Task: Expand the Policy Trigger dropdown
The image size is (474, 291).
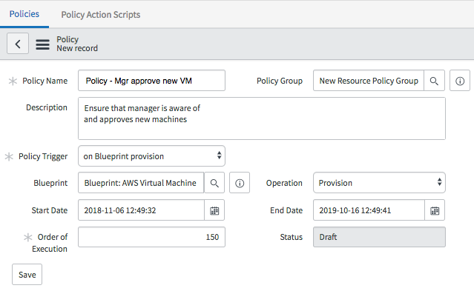Action: coord(151,156)
